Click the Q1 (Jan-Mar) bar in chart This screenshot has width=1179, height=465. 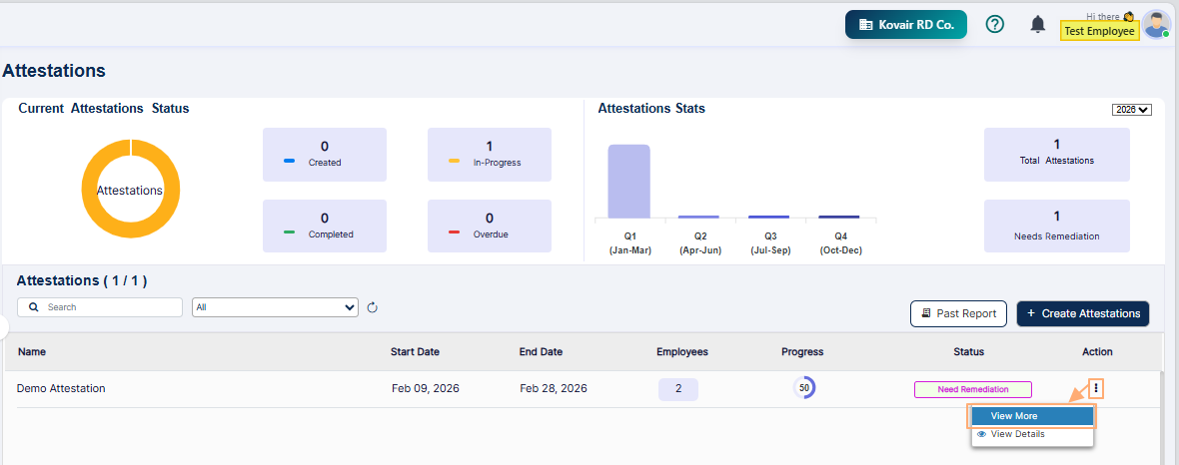tap(628, 181)
